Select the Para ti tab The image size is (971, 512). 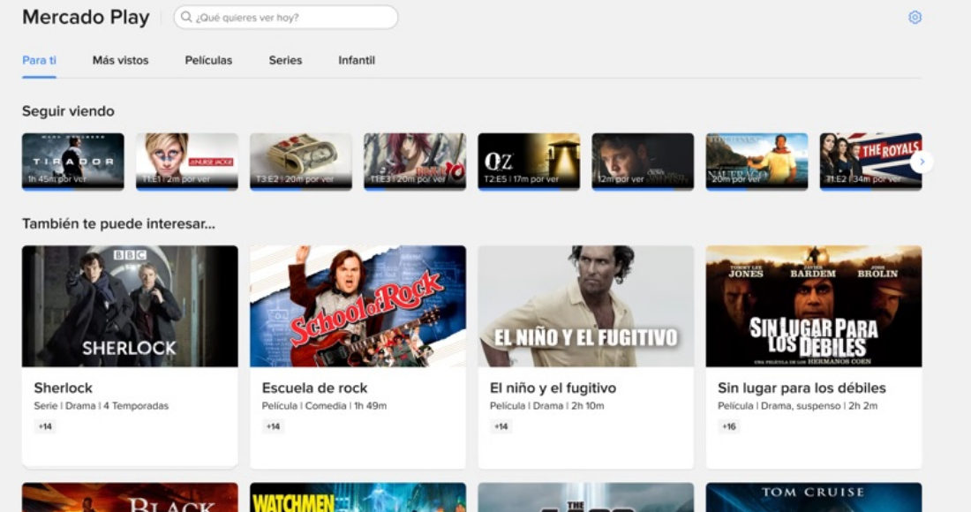coord(39,60)
